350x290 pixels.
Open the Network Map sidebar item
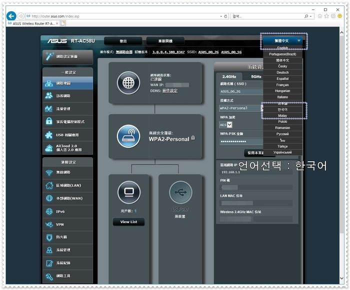(67, 83)
